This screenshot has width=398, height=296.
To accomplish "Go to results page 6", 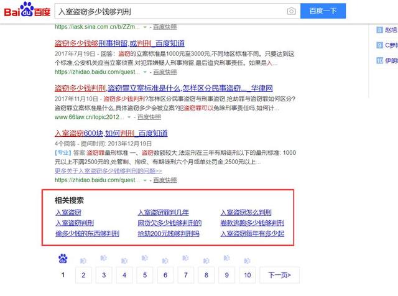I will 165,275.
